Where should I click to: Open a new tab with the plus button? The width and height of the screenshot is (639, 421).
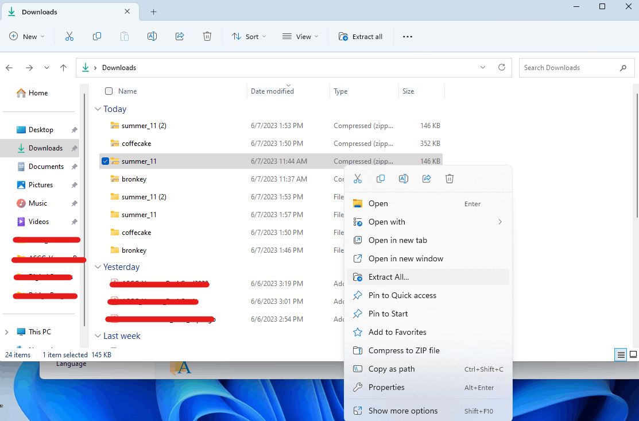154,12
